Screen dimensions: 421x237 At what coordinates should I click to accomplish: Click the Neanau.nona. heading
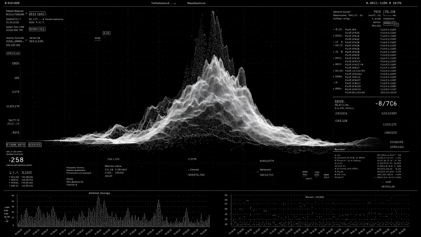point(113,166)
